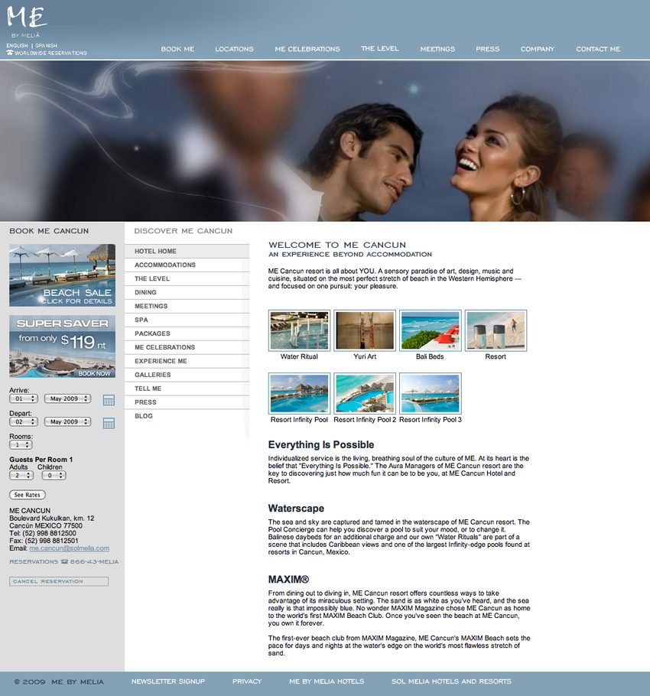Open the Resort Infinity Pool 2 thumbnail
The image size is (650, 696).
pos(365,393)
